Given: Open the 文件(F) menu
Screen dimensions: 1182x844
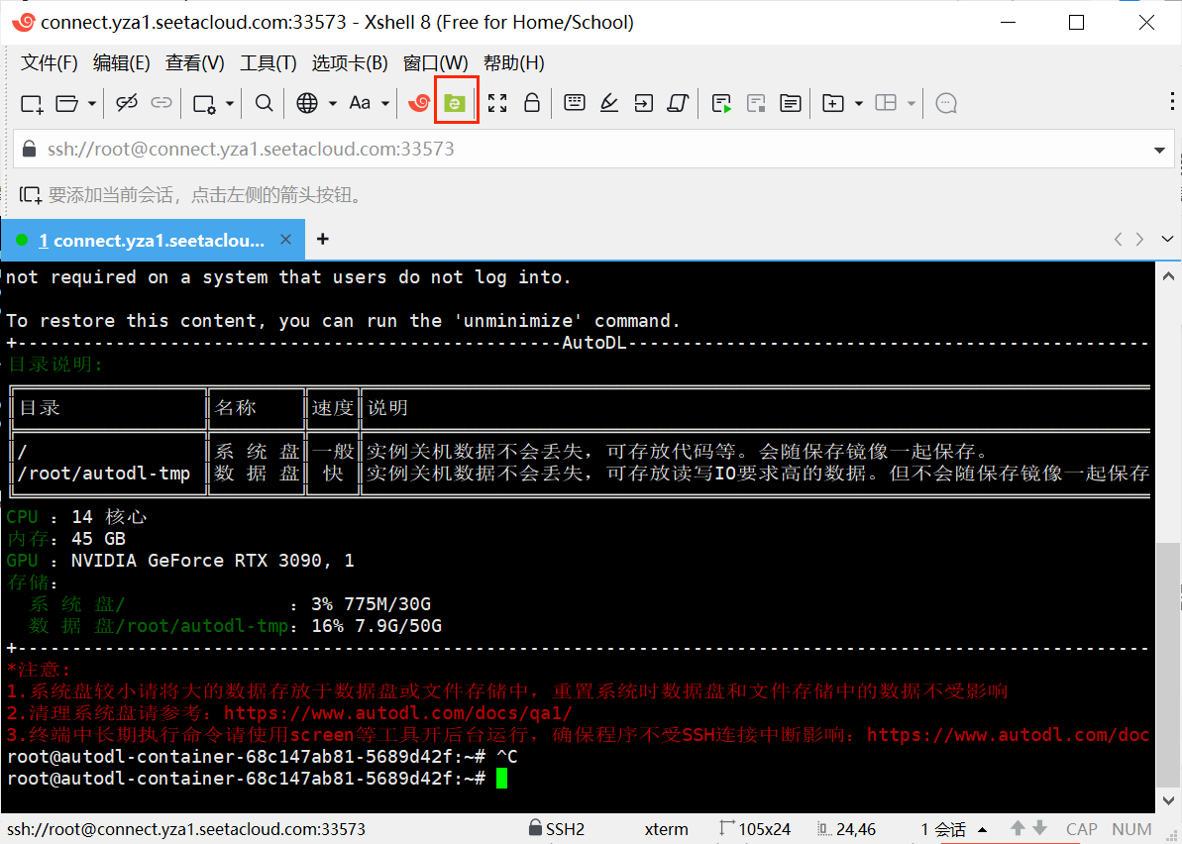Looking at the screenshot, I should [49, 62].
